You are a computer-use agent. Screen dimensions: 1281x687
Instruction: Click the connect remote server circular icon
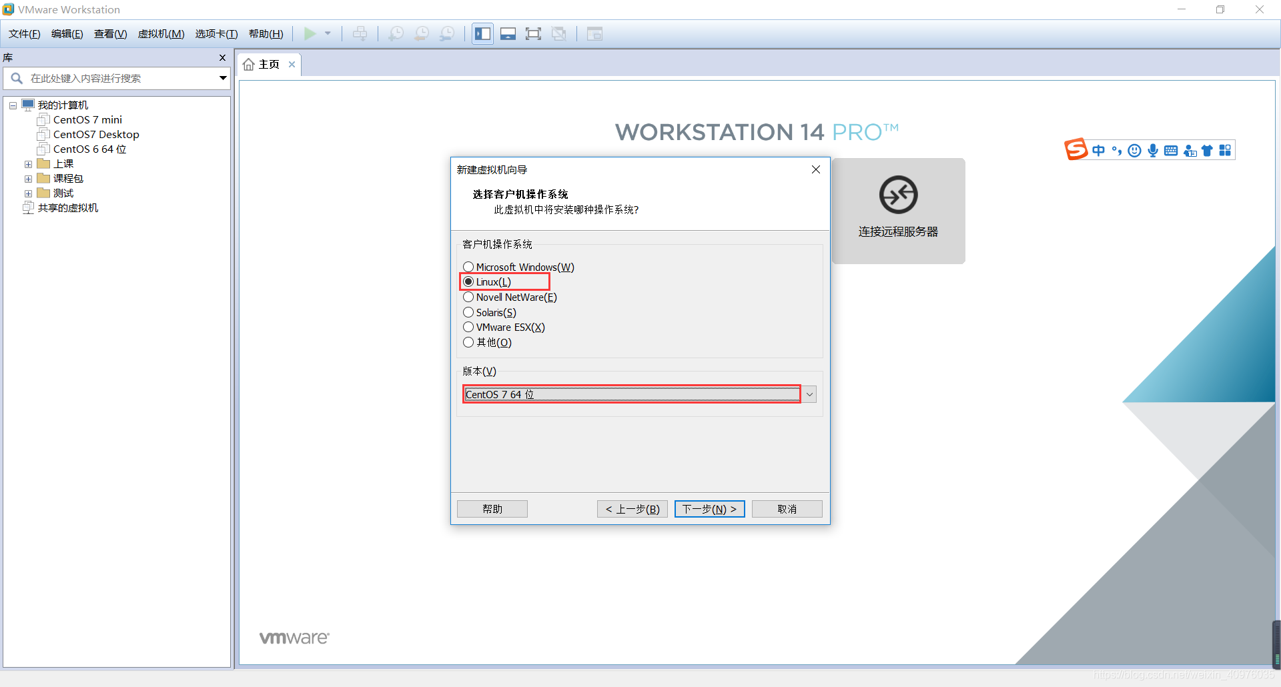[898, 195]
